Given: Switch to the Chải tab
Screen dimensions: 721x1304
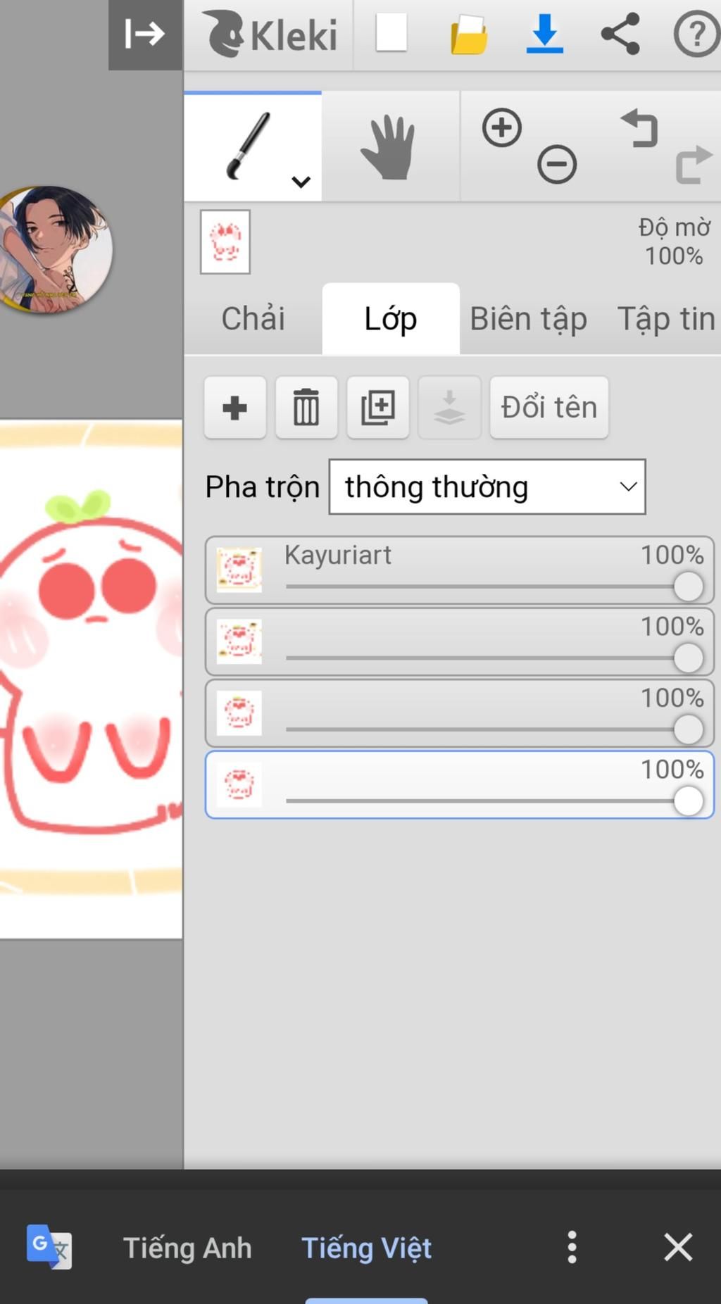Looking at the screenshot, I should [253, 319].
